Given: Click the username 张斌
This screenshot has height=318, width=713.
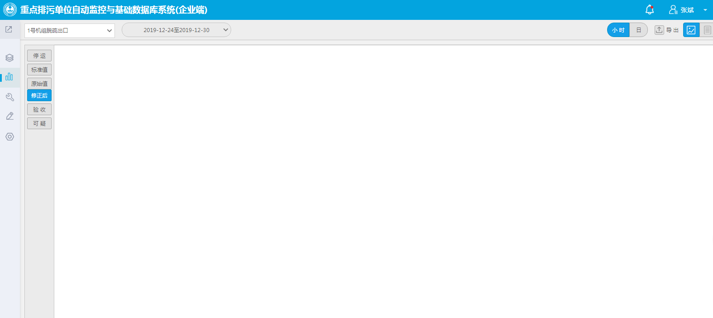Looking at the screenshot, I should click(x=687, y=10).
